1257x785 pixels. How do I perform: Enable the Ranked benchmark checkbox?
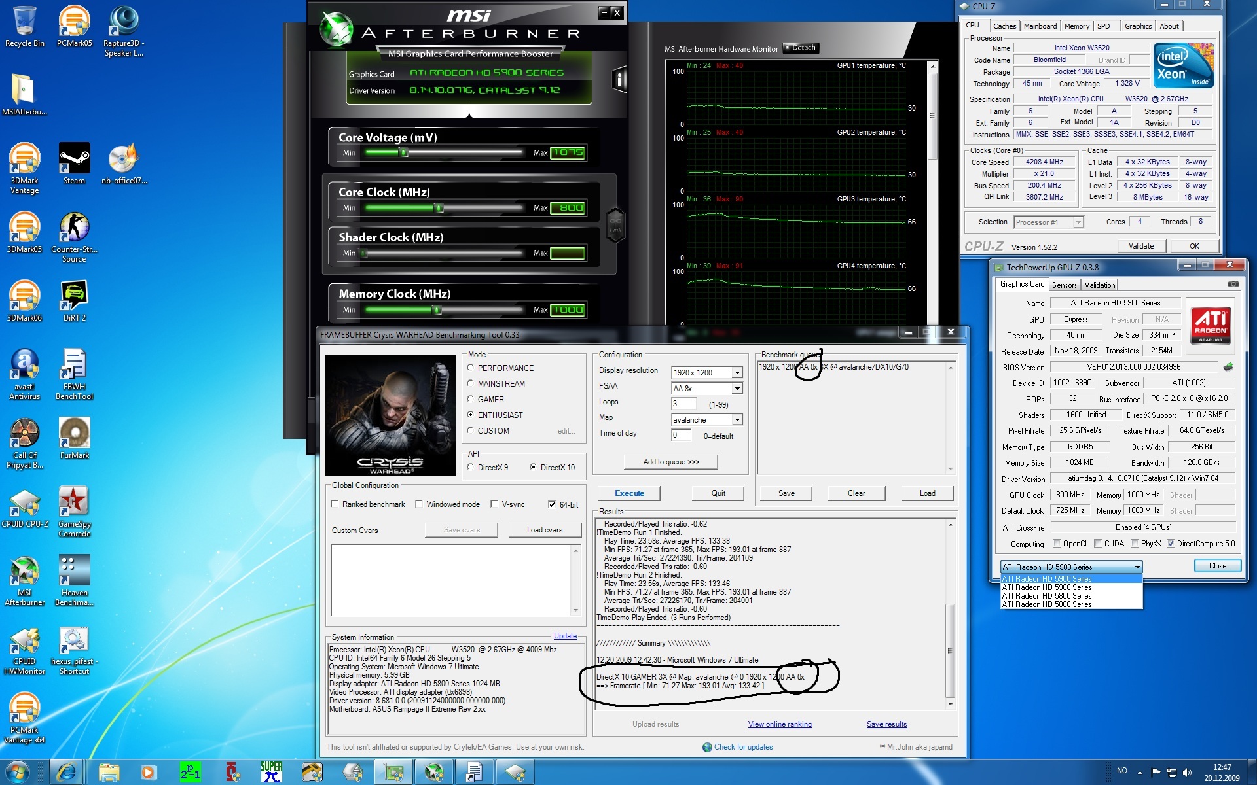335,504
